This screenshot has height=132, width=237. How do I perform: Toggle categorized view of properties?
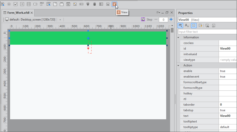click(x=181, y=26)
